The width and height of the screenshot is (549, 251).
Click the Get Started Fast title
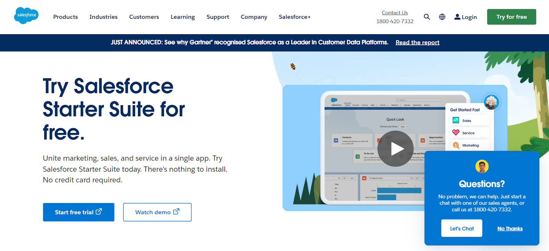tap(465, 110)
